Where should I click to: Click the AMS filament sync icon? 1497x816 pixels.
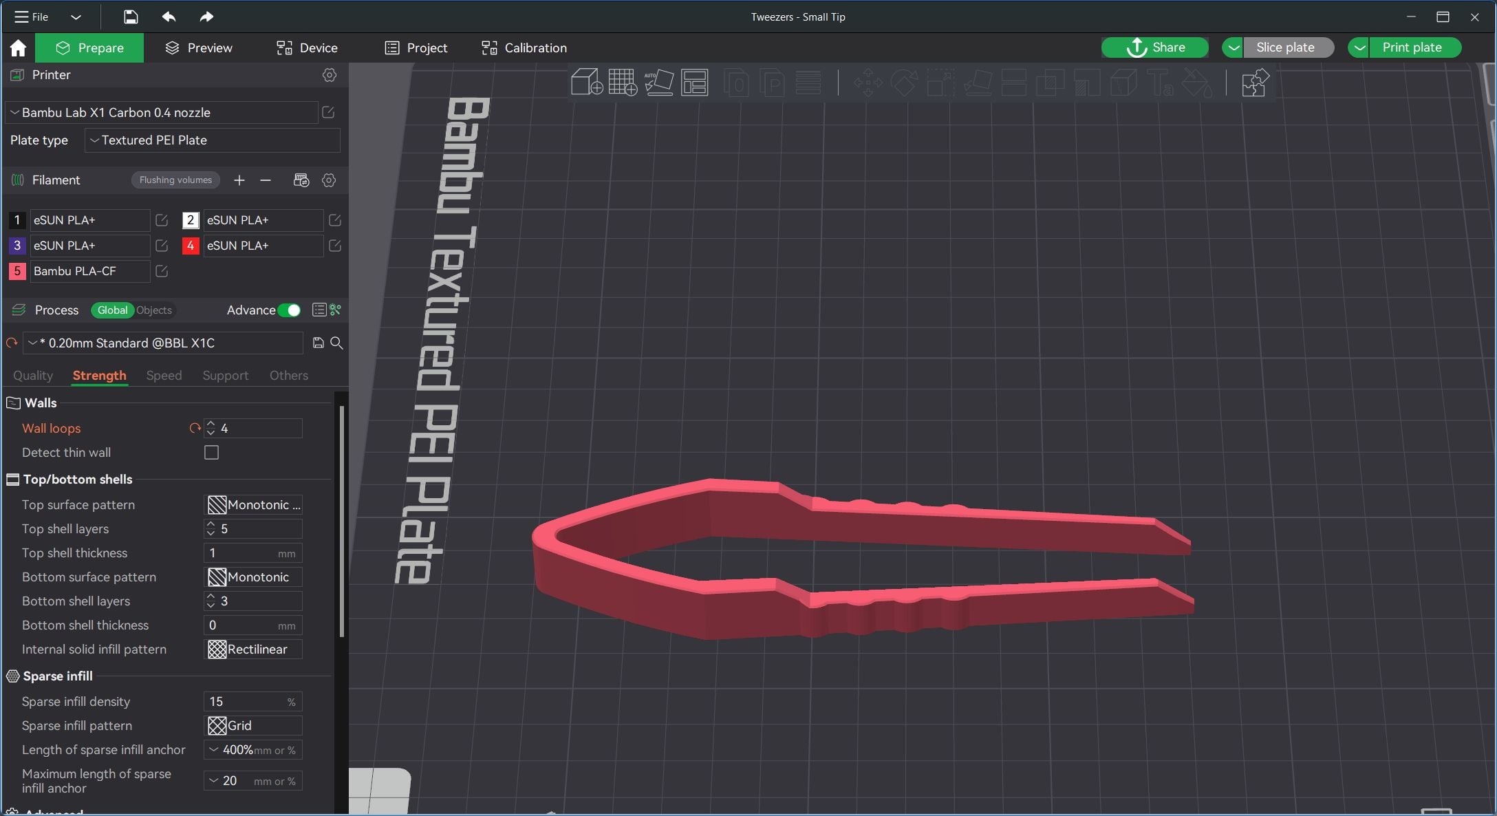[301, 180]
